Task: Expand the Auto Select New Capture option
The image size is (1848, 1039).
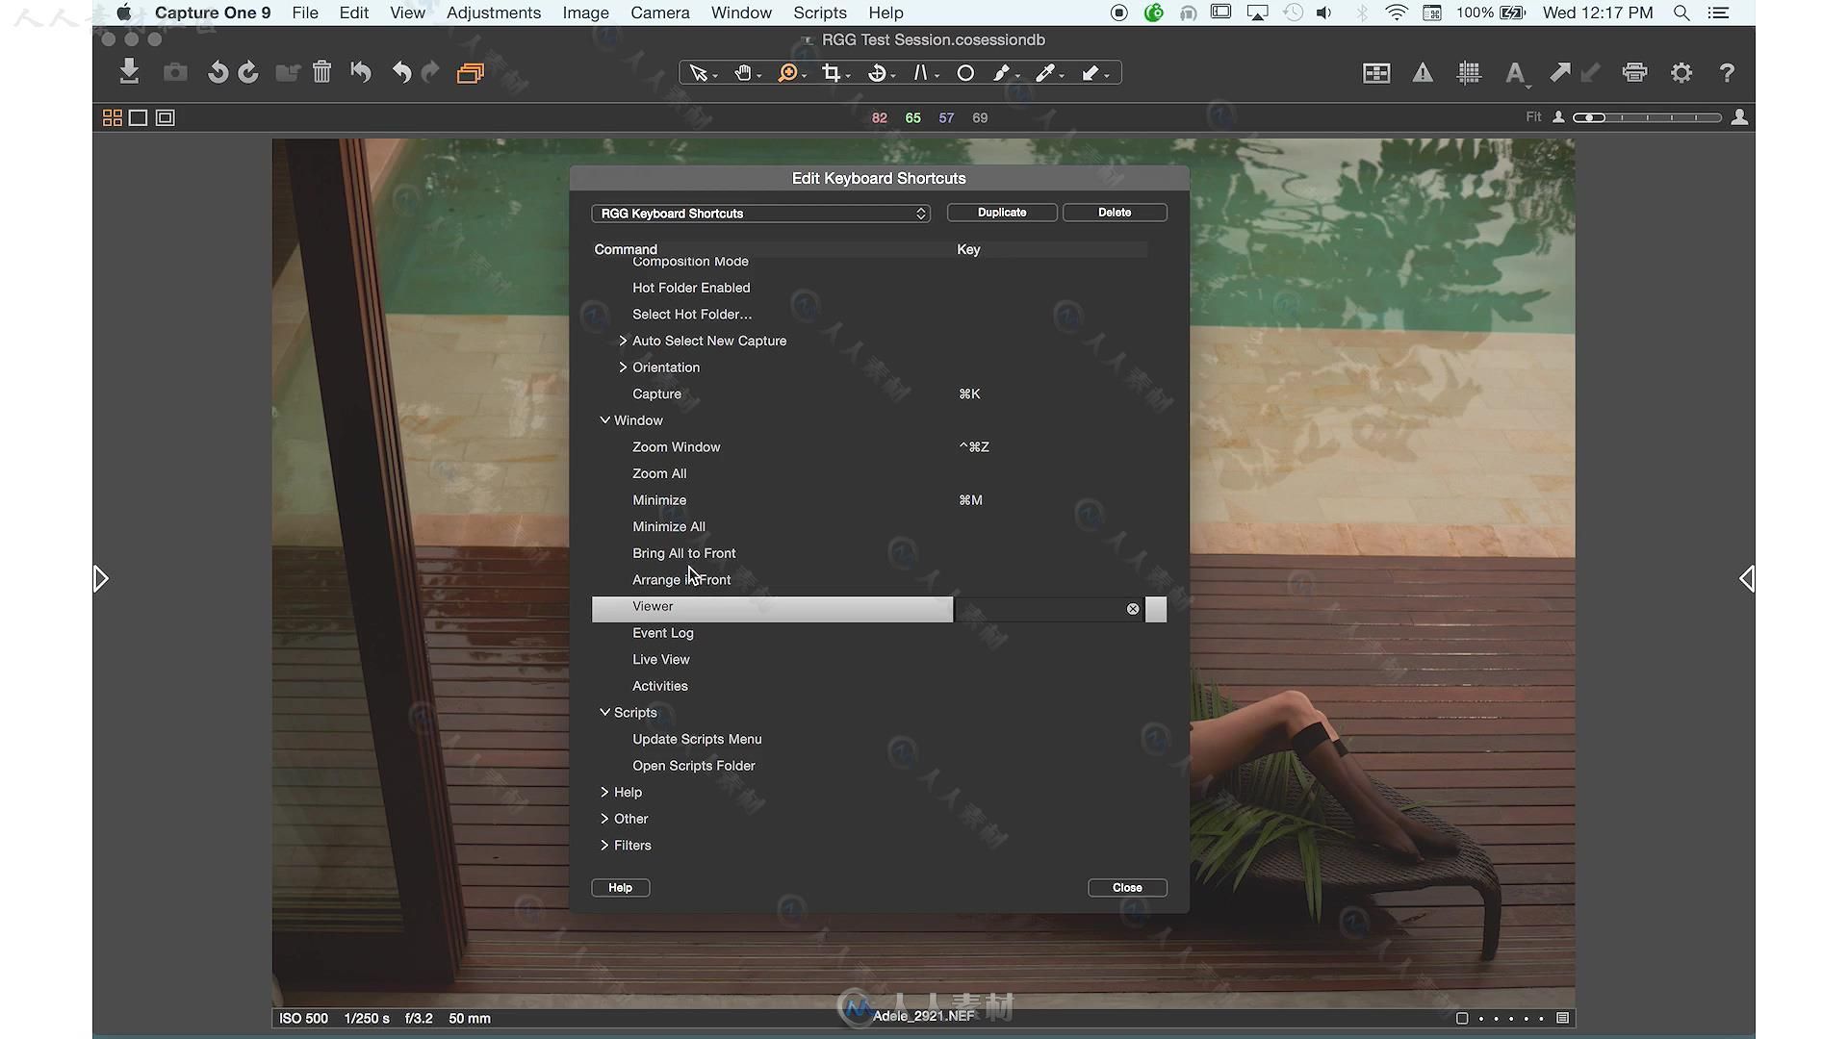Action: 623,340
